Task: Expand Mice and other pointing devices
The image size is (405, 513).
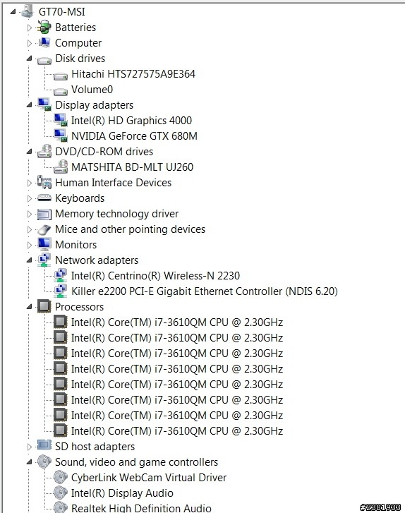Action: (x=30, y=229)
